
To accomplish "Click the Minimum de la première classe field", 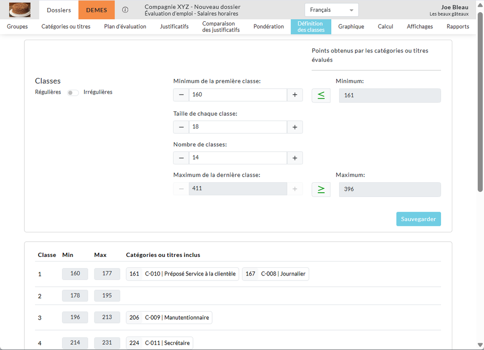I will click(x=238, y=95).
